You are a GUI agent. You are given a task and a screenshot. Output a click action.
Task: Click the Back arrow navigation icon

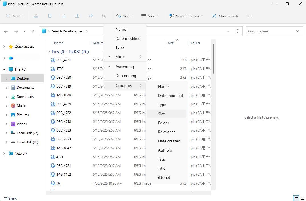pyautogui.click(x=6, y=31)
